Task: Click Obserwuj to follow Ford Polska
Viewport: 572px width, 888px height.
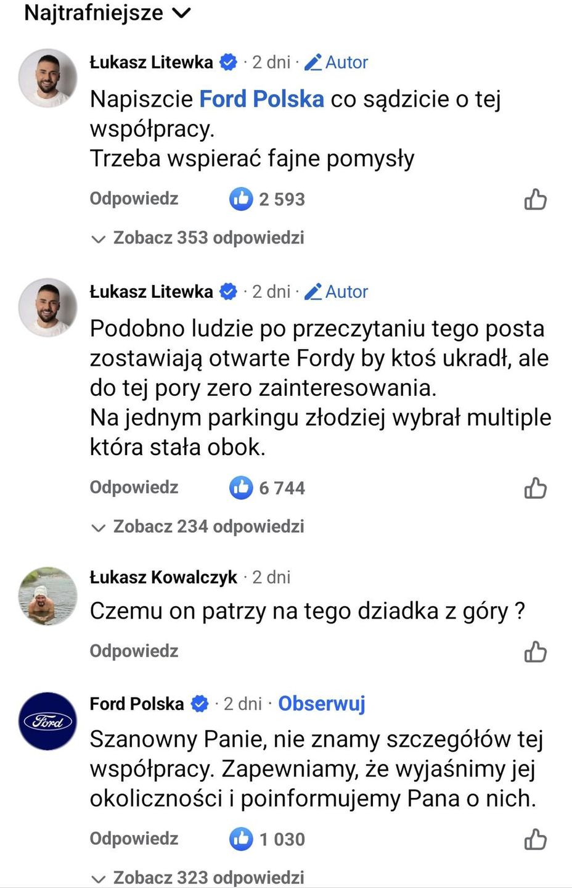Action: tap(322, 704)
